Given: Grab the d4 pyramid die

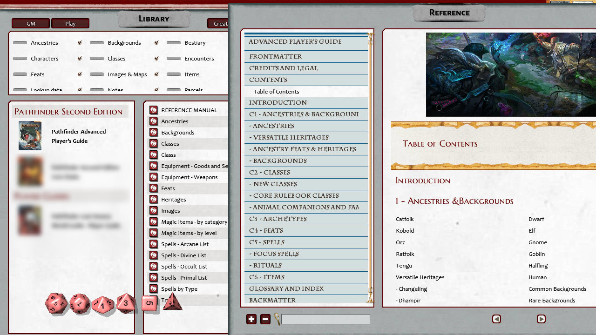Looking at the screenshot, I should coord(171,301).
